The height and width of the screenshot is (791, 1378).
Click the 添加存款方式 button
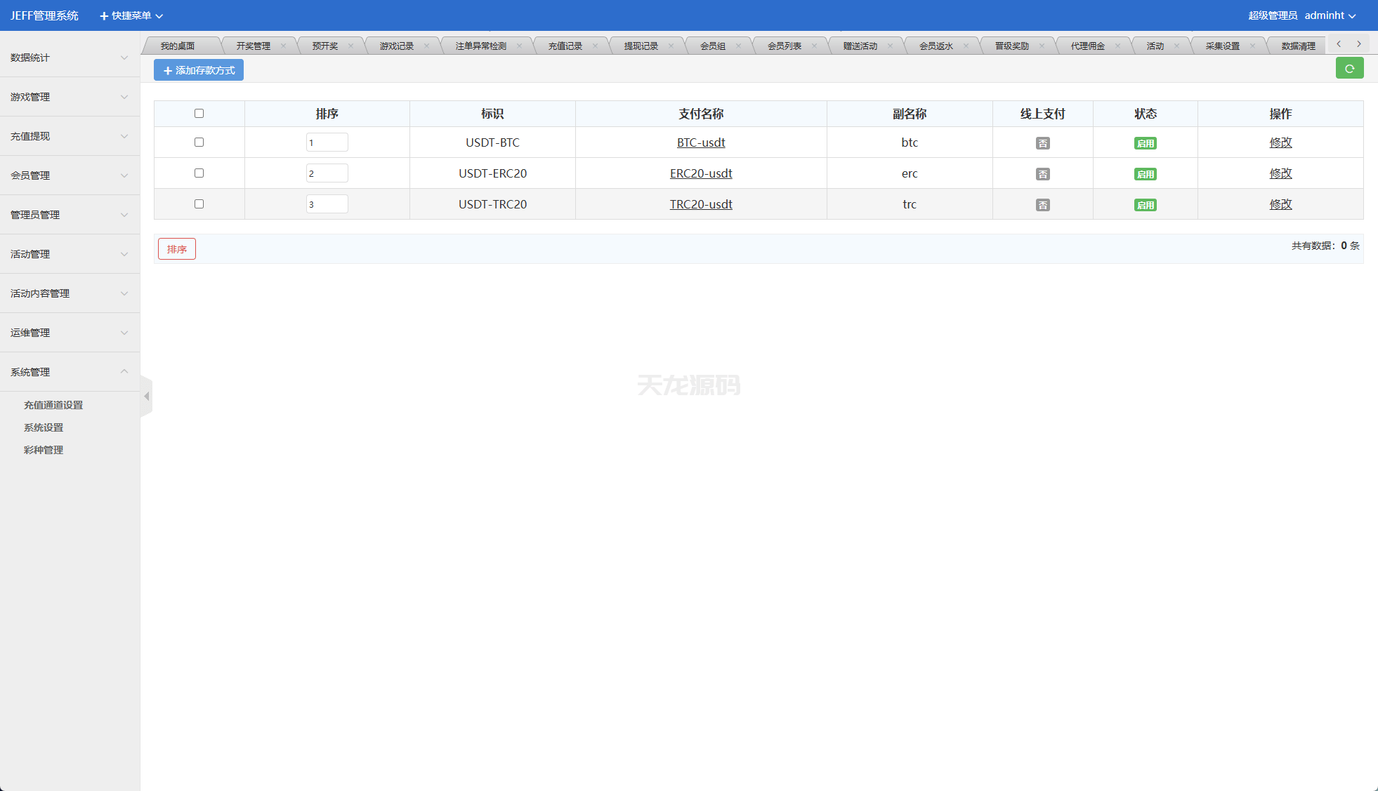[199, 70]
